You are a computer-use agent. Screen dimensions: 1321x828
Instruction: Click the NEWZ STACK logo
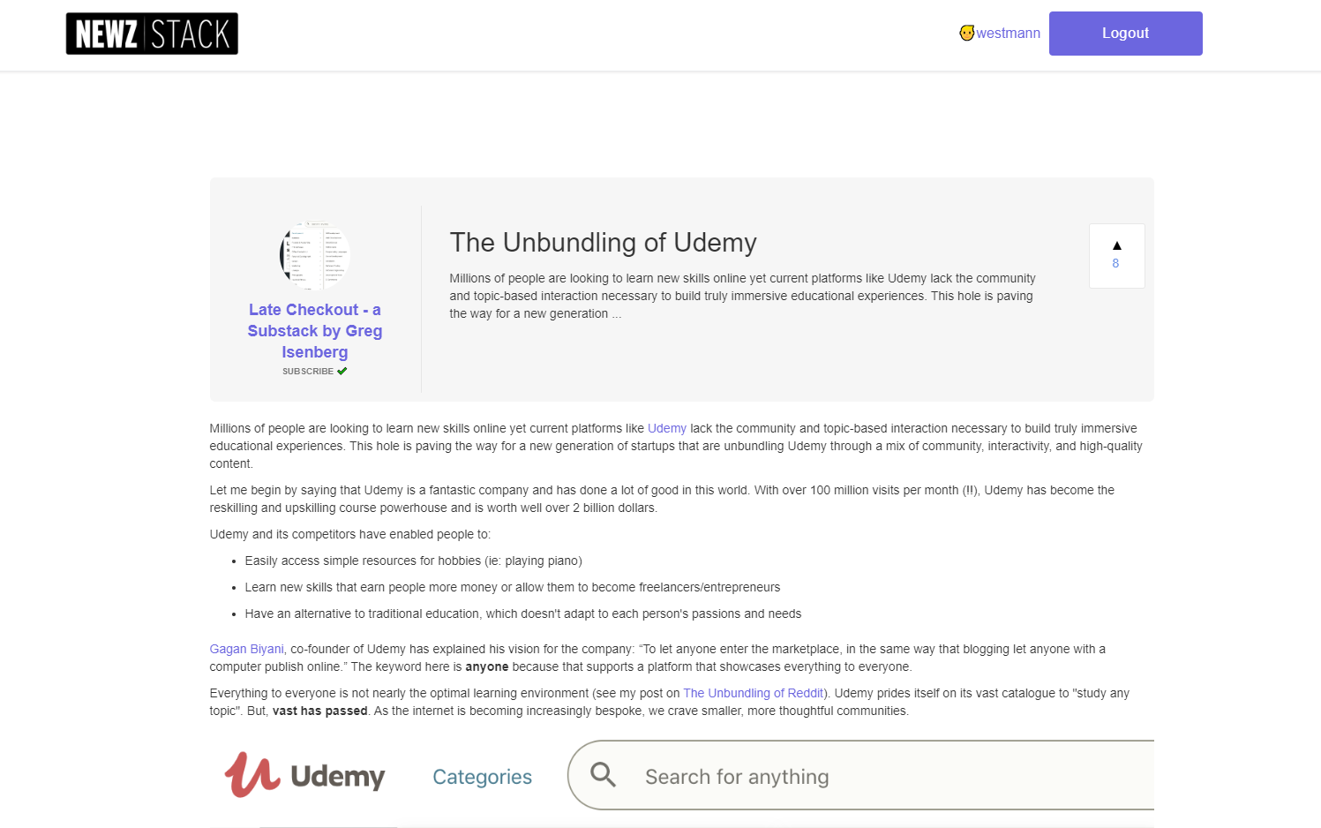click(x=151, y=33)
